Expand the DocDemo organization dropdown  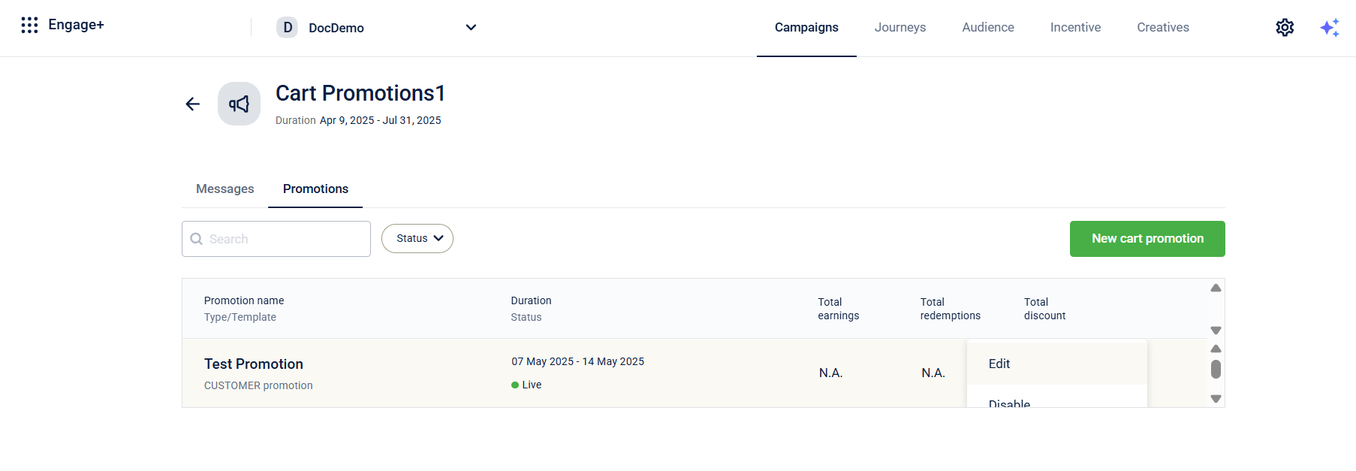point(471,28)
